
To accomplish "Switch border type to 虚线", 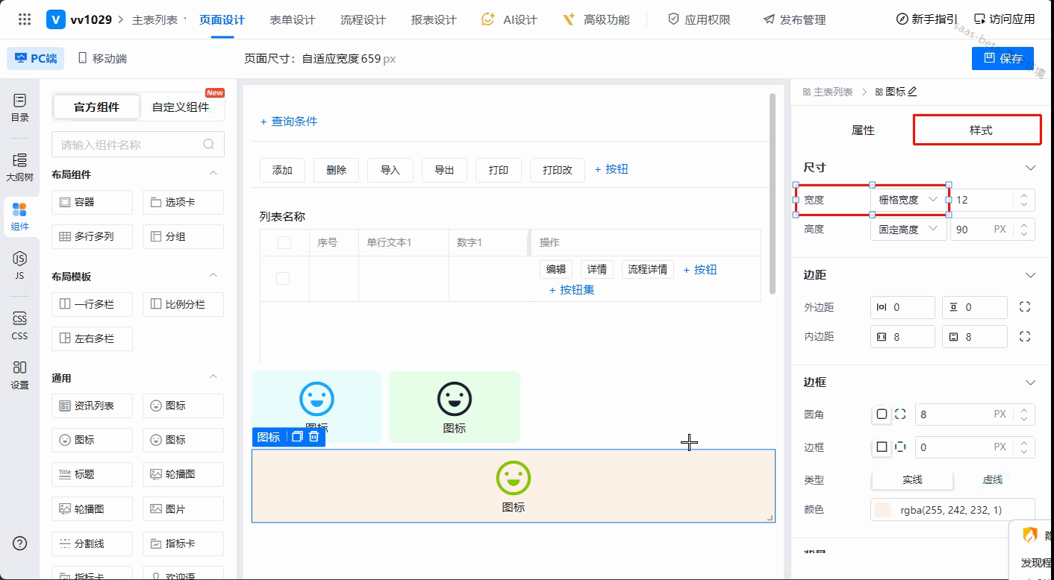I will click(x=992, y=480).
